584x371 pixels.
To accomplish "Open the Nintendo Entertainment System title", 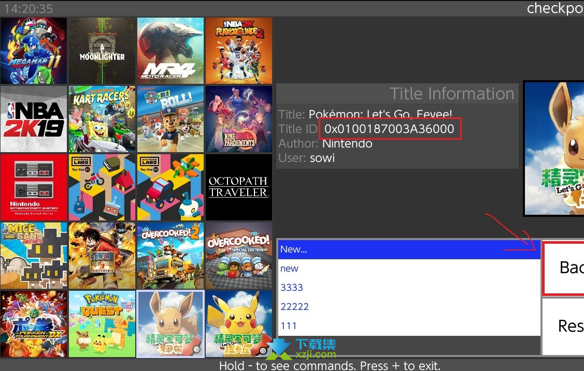I will (34, 187).
